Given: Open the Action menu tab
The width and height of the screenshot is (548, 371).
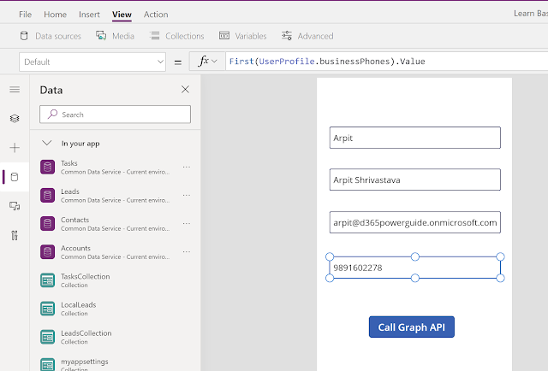Looking at the screenshot, I should pos(156,15).
